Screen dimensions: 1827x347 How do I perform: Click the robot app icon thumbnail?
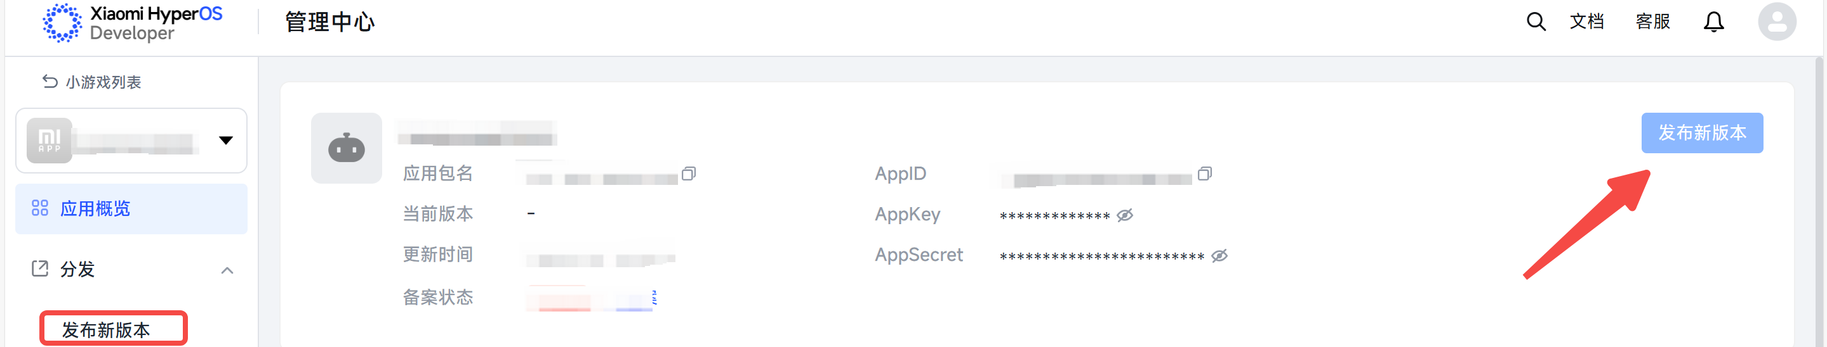(346, 148)
